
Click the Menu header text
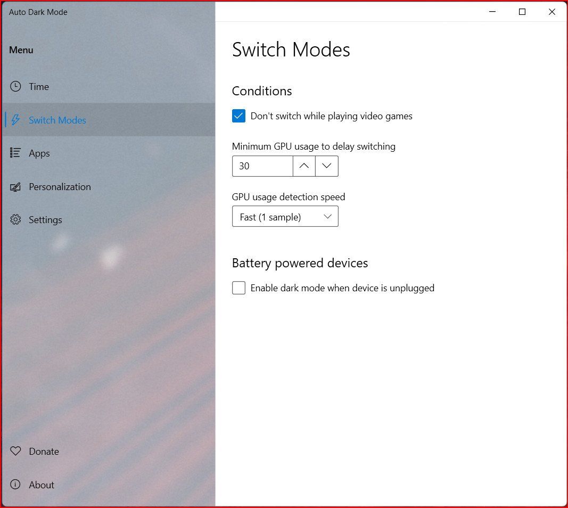pos(21,50)
